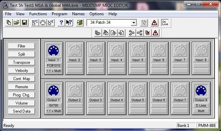221x131 pixels.
Task: Click routing nodes send icon
Action: click(132, 33)
